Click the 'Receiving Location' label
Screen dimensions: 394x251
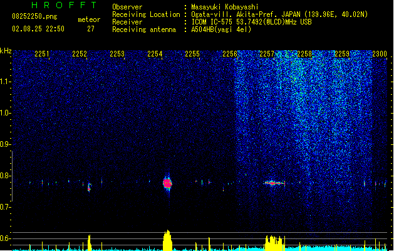tap(146, 14)
